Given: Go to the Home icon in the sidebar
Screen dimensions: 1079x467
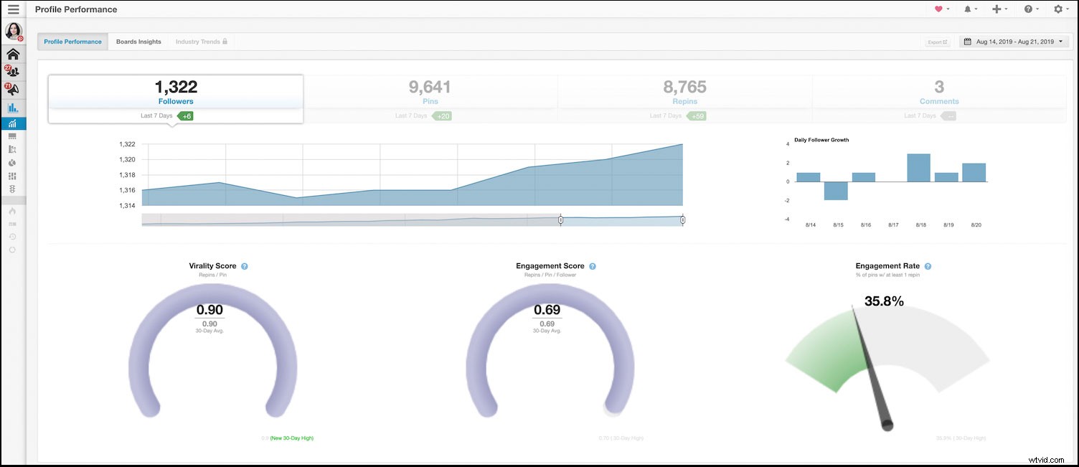Looking at the screenshot, I should click(13, 55).
